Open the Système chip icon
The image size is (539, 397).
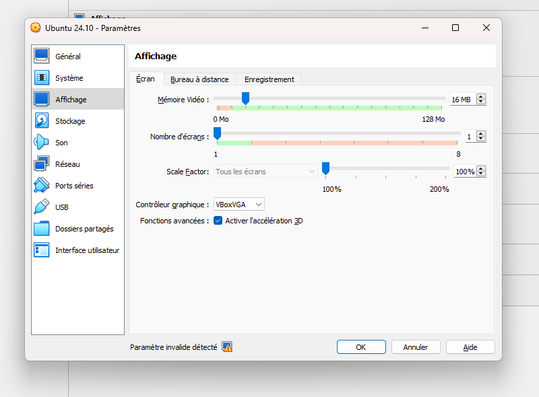coord(42,77)
